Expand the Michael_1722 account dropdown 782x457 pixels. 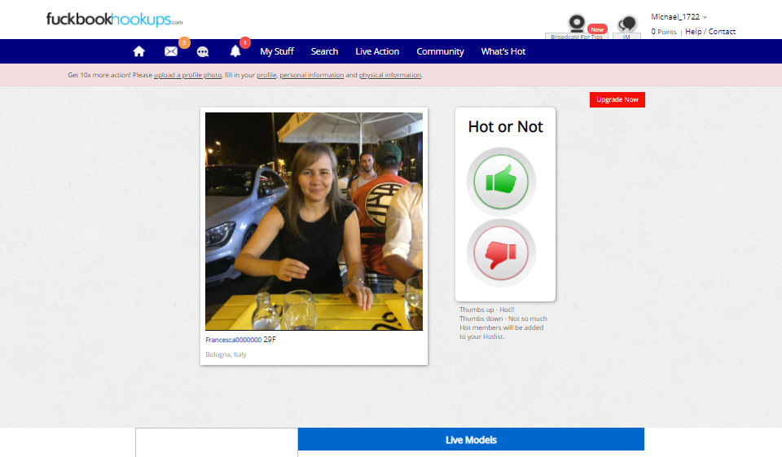[x=679, y=17]
